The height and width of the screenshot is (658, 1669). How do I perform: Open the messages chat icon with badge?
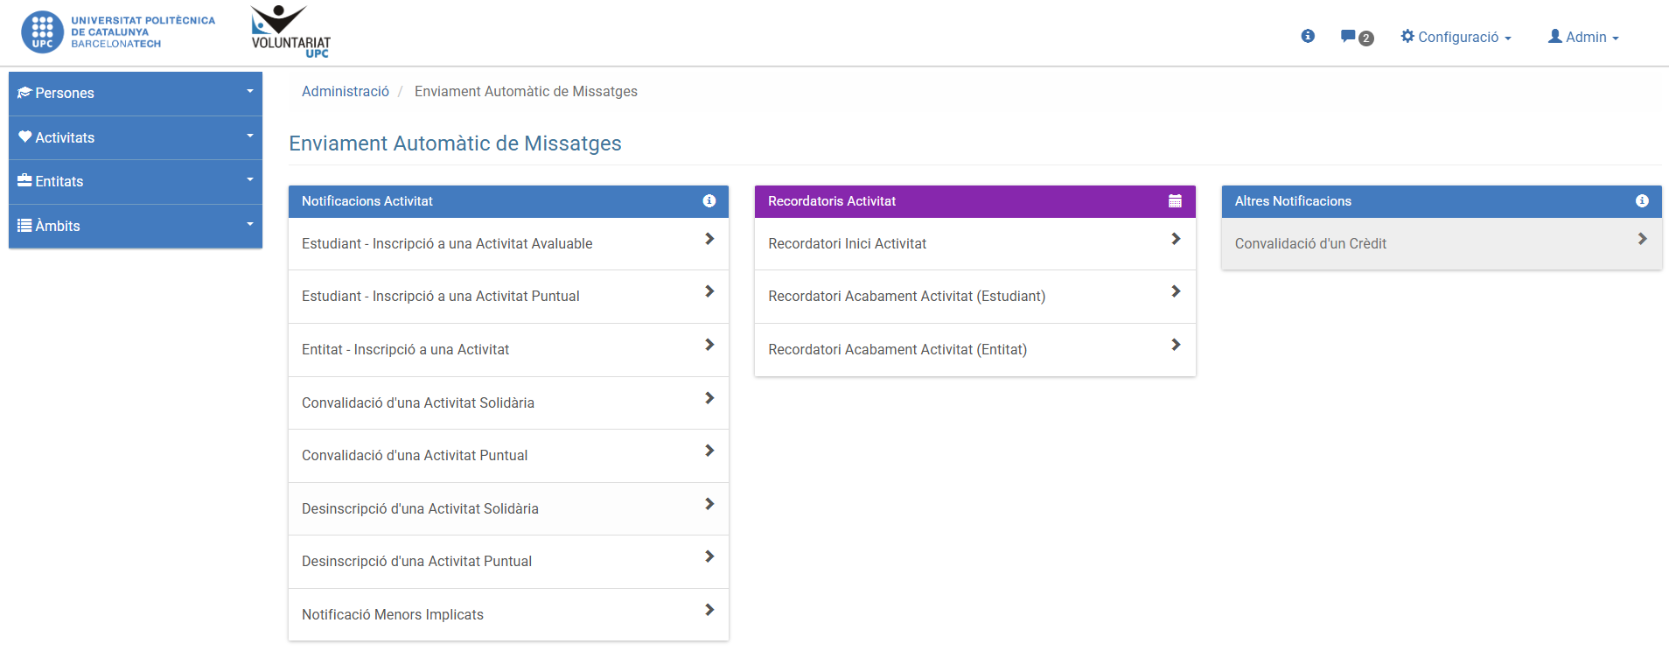1356,37
